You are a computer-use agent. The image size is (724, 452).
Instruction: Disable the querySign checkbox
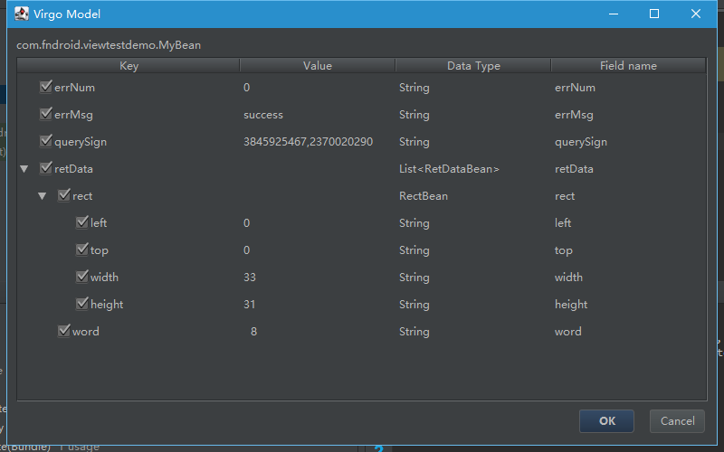(46, 142)
